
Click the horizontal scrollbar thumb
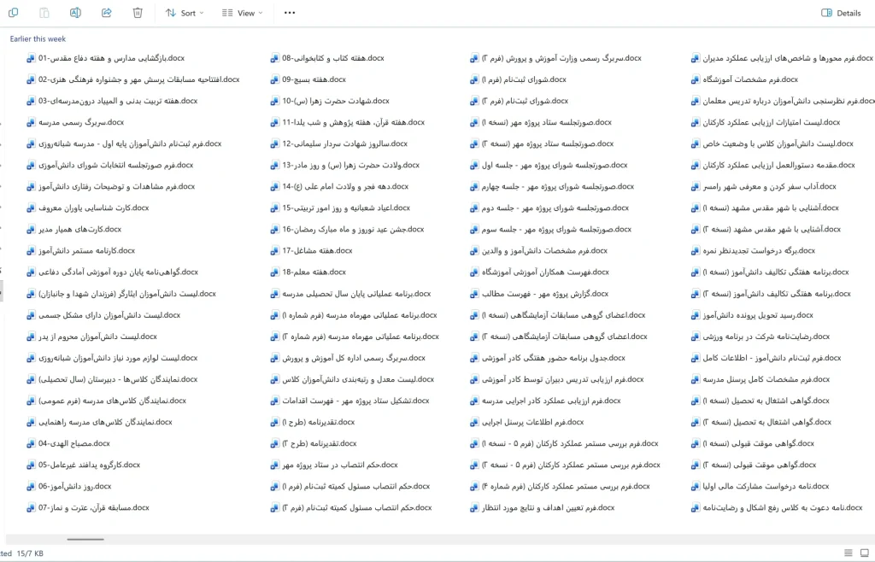pyautogui.click(x=85, y=539)
